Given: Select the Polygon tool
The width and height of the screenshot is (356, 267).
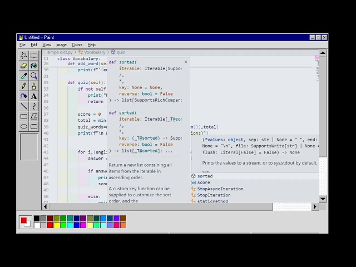Looking at the screenshot, I should 34,116.
